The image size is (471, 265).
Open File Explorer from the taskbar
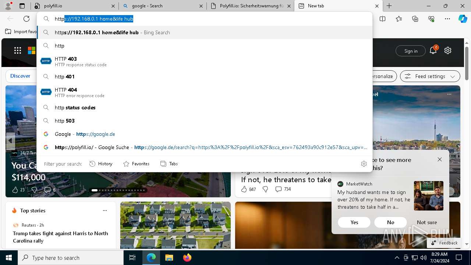[x=169, y=258]
